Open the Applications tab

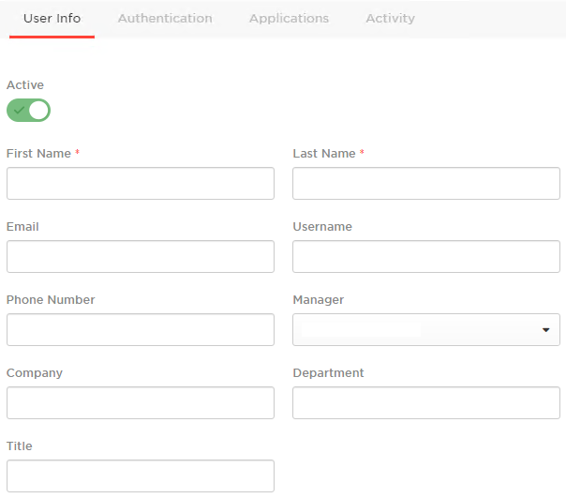point(289,18)
